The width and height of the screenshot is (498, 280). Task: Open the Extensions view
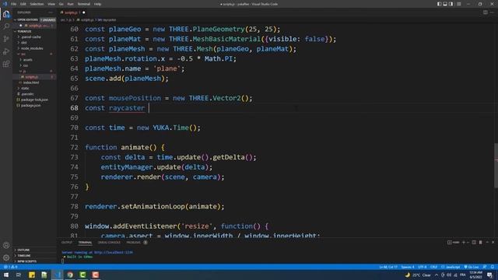pos(6,64)
